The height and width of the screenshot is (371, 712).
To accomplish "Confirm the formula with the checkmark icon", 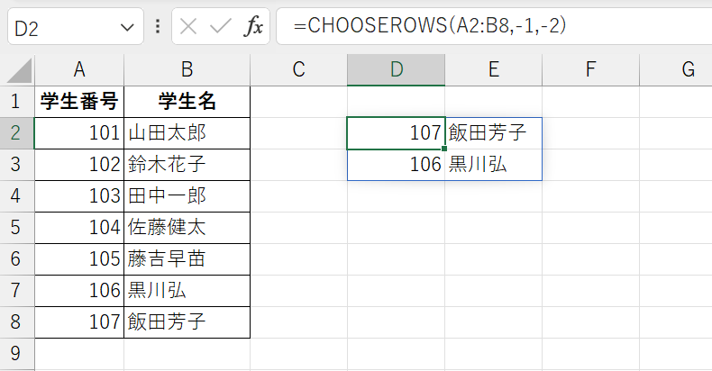I will tap(221, 27).
